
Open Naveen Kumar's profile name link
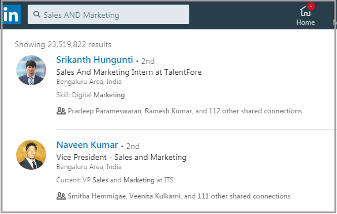tap(87, 145)
